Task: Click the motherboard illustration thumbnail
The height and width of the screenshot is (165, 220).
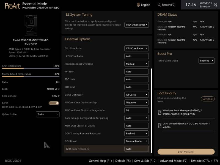Action: pyautogui.click(x=31, y=25)
